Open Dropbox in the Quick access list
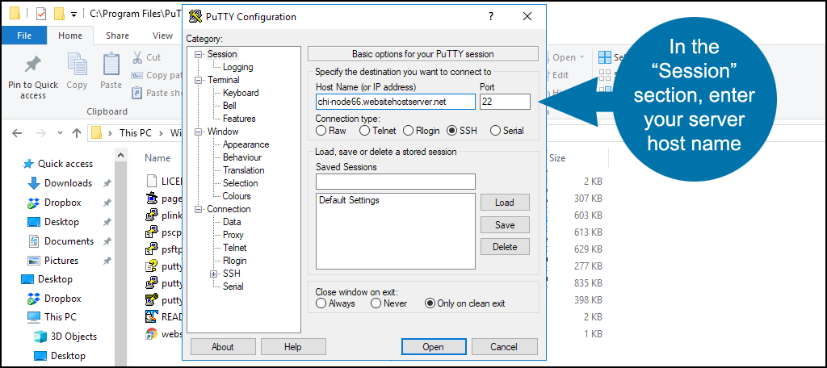827x368 pixels. pos(62,203)
